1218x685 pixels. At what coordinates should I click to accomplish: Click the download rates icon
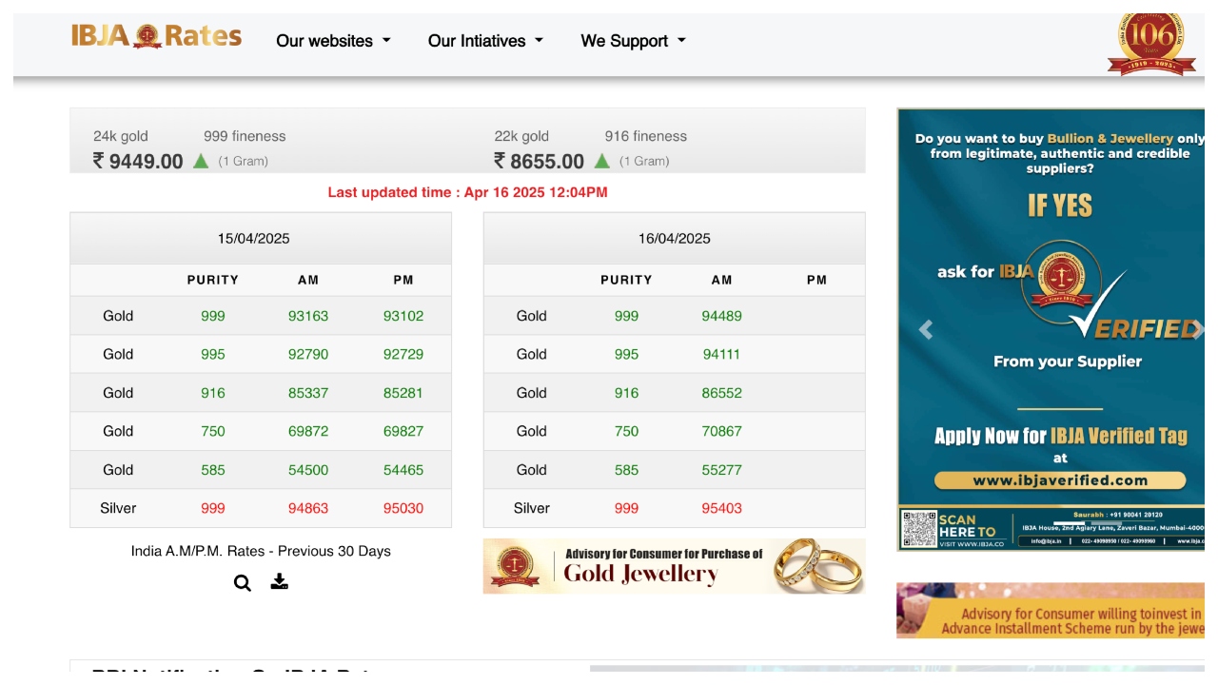[279, 581]
